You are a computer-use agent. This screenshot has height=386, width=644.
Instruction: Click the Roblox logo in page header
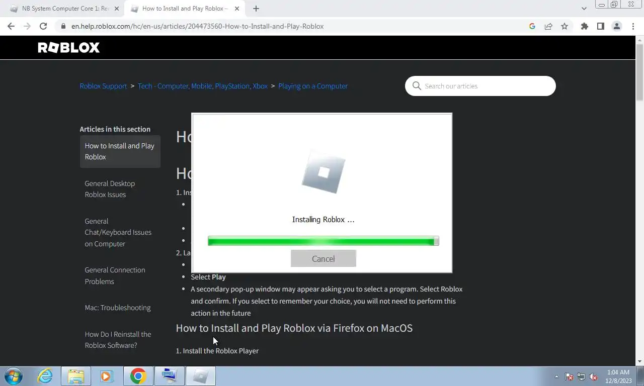69,48
